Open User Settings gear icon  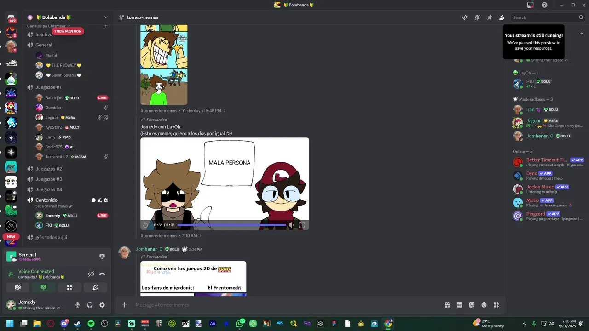tap(102, 305)
